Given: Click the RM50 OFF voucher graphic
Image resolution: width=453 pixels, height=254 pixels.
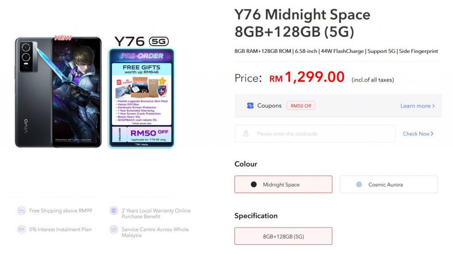Looking at the screenshot, I should [142, 134].
